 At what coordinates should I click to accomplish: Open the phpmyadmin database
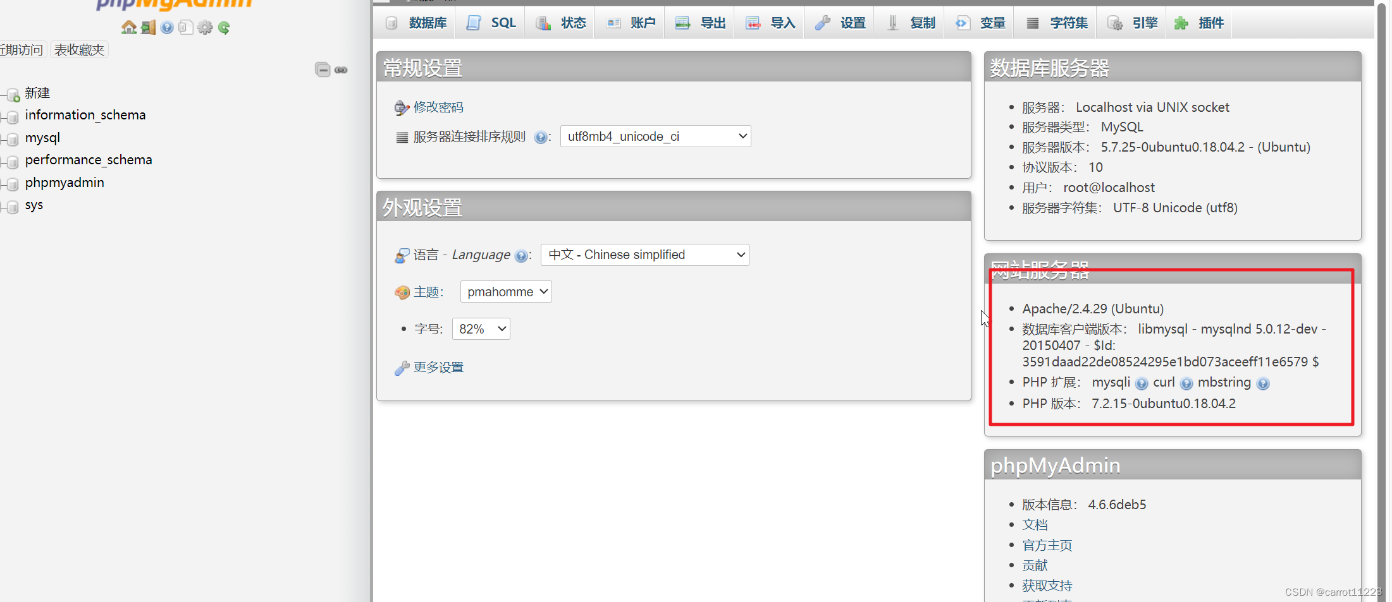click(65, 183)
